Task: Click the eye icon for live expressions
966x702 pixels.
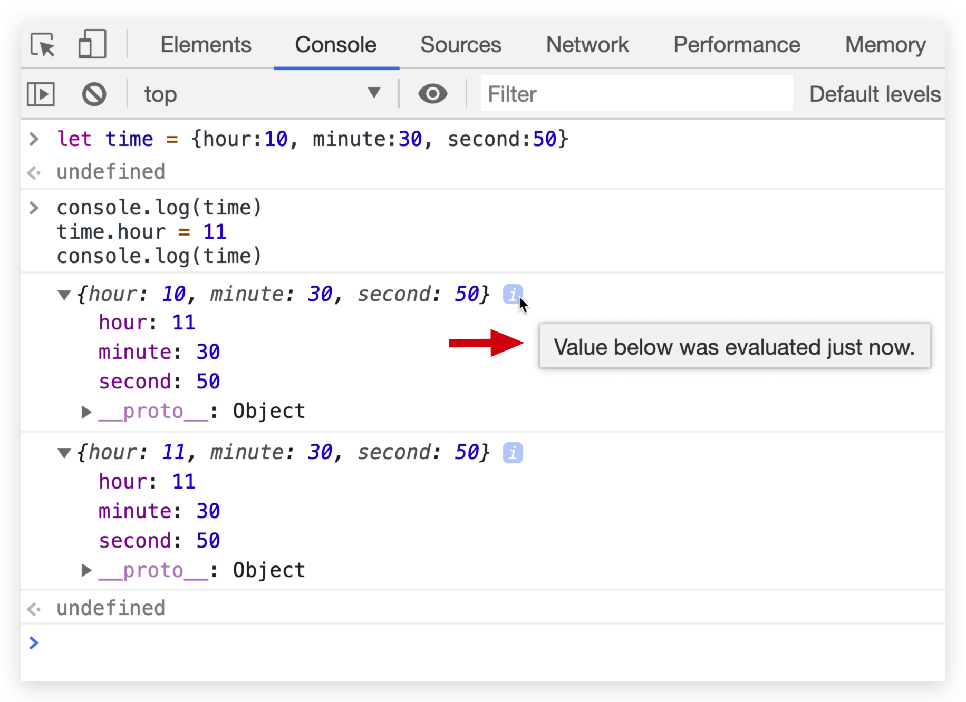Action: coord(432,94)
